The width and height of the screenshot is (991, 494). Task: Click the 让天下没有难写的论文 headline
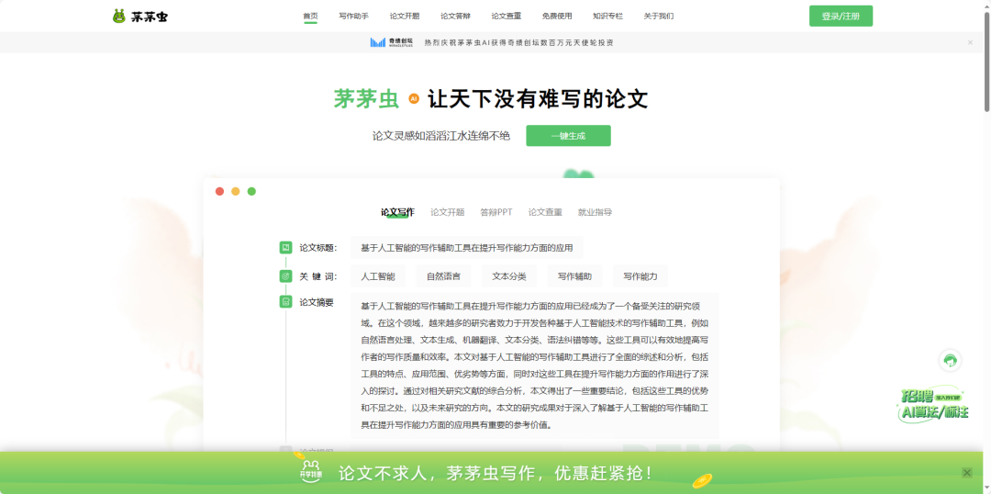tap(538, 98)
